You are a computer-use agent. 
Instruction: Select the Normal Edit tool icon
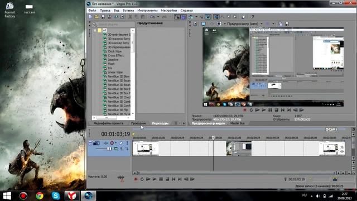216,17
